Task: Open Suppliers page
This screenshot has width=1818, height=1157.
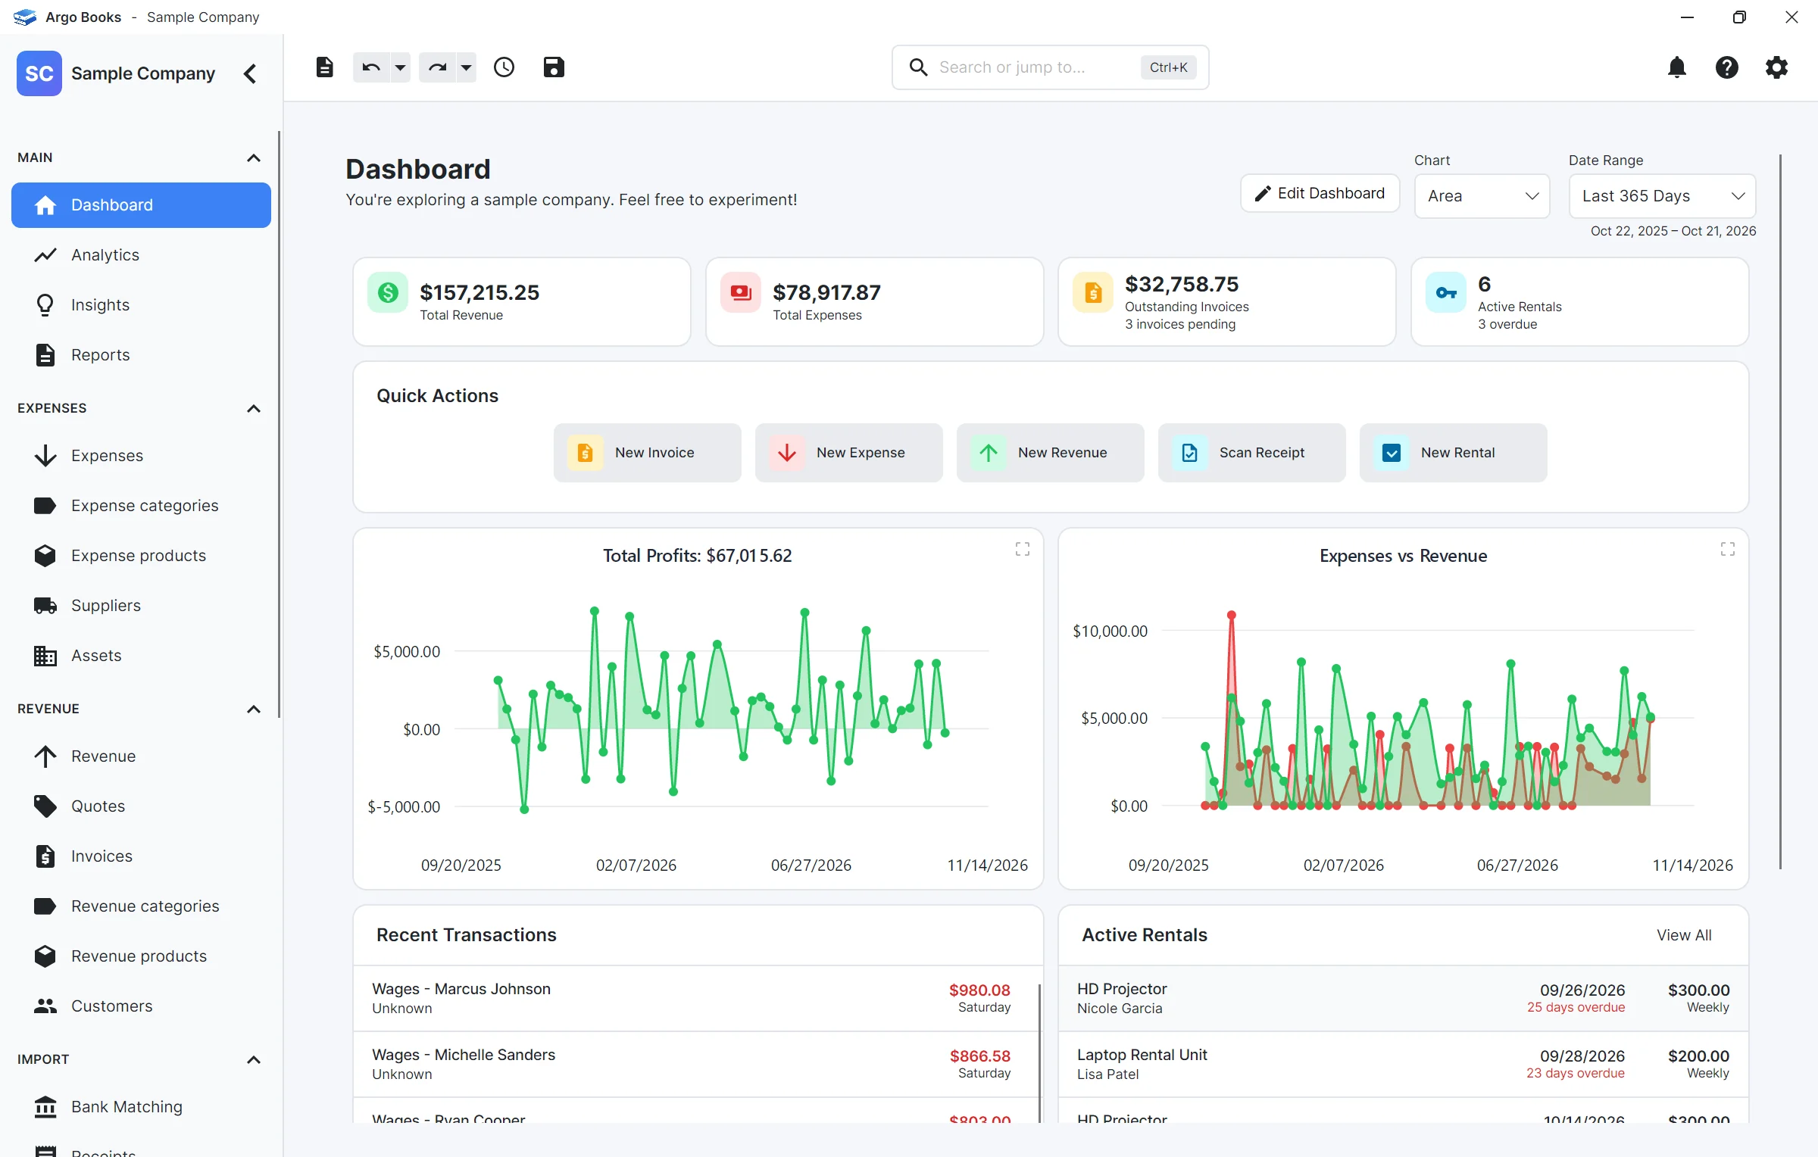Action: point(141,606)
